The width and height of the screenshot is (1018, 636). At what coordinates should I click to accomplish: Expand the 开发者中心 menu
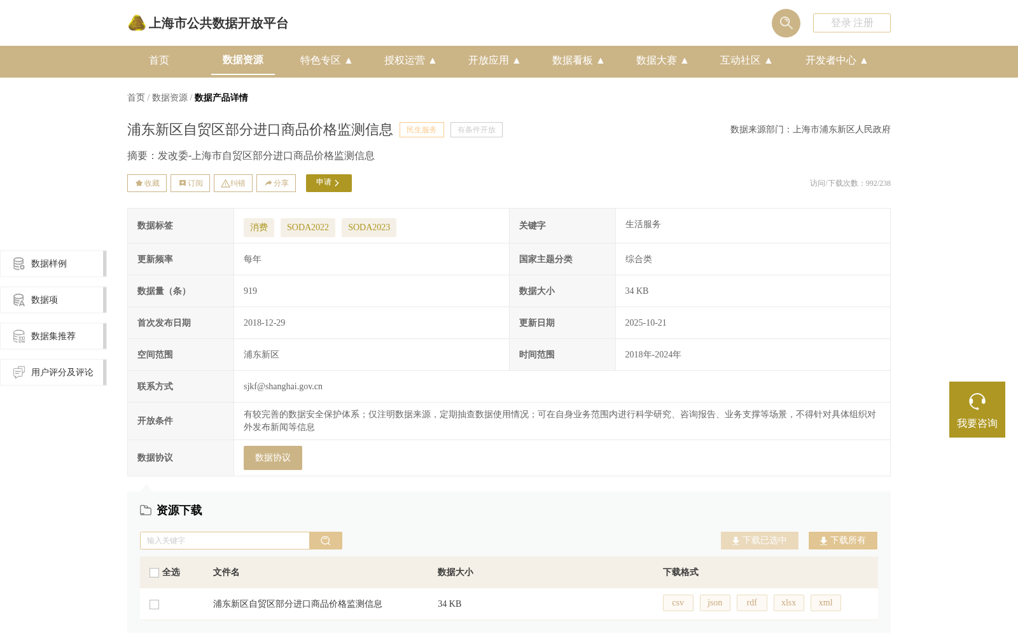(x=837, y=60)
